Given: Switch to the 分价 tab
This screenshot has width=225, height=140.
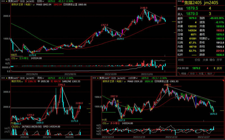Looking at the screenshot, I should pos(192,74).
